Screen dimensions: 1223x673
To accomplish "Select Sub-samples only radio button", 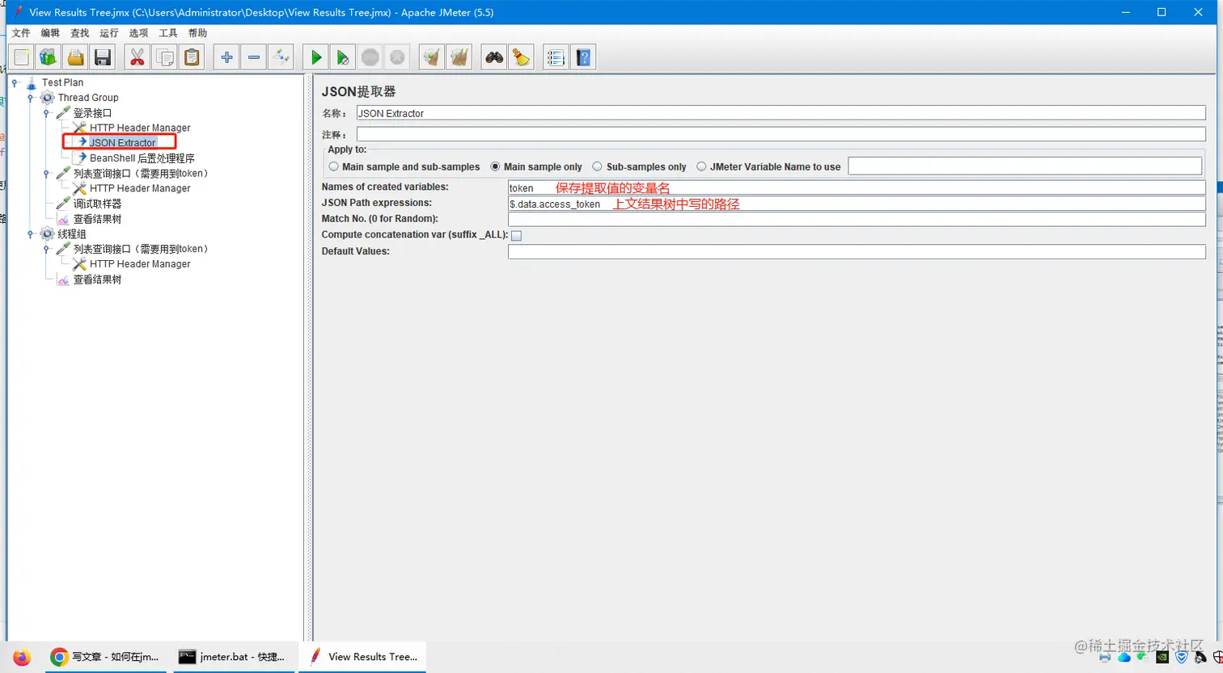I will 597,166.
